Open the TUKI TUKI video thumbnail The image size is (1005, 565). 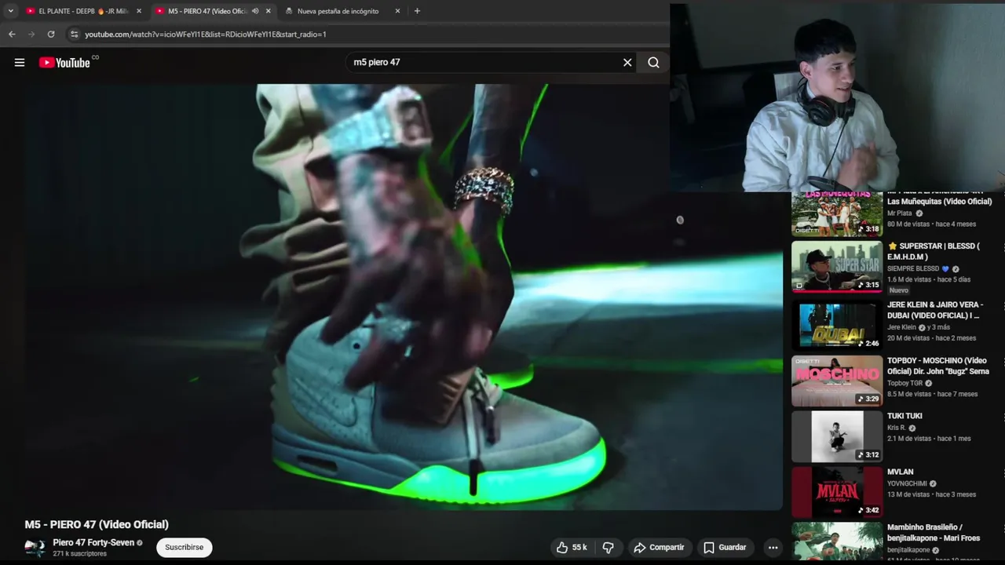(x=837, y=436)
